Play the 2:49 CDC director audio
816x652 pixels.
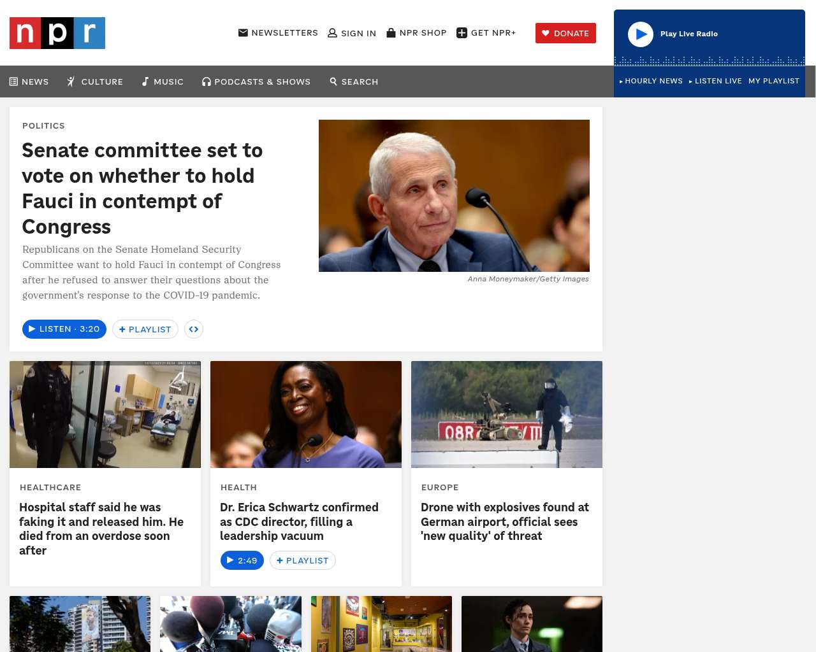242,560
